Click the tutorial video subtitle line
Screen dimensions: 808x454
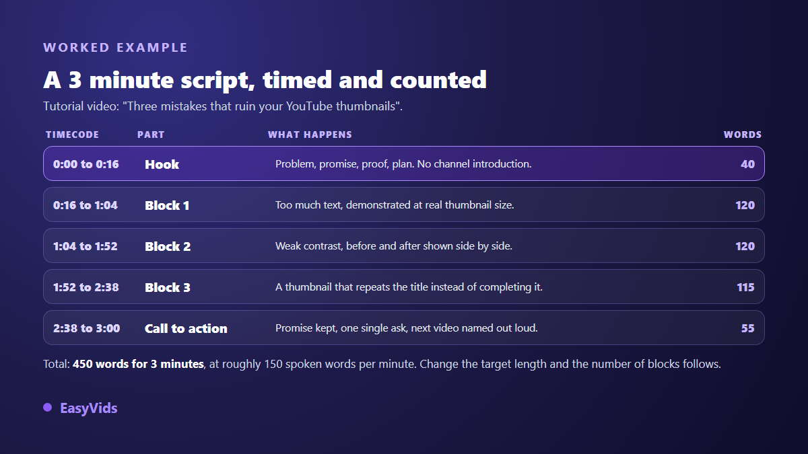[223, 106]
